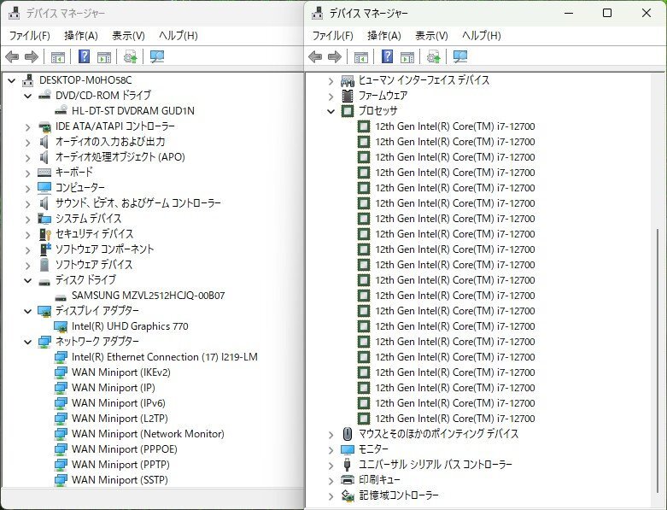This screenshot has height=510, width=667.
Task: Click Show/hide console tree icon, right window
Action: click(361, 57)
